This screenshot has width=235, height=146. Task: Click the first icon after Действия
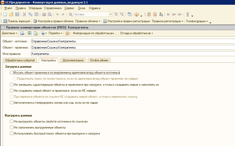(22, 33)
